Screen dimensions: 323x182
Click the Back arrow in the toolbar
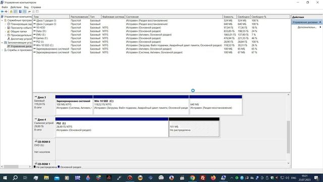2,12
